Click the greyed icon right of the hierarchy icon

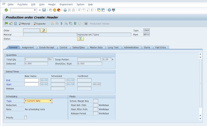point(57,24)
